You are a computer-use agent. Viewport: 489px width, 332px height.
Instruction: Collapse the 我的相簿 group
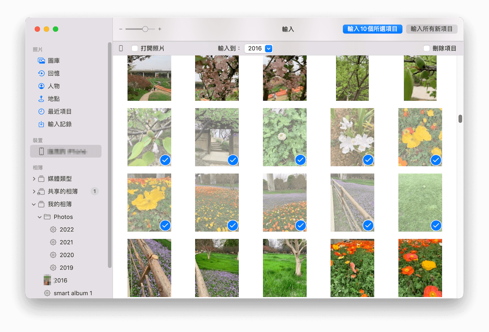tap(34, 204)
